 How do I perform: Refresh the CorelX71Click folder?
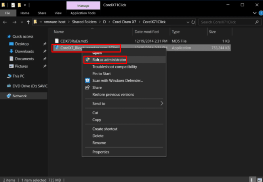point(193,22)
